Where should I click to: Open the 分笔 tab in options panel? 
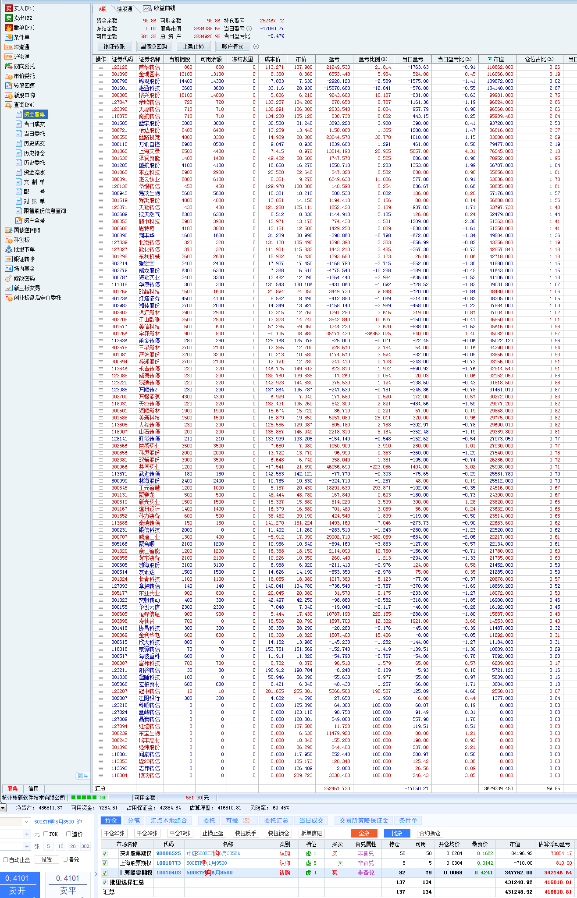pos(134,820)
